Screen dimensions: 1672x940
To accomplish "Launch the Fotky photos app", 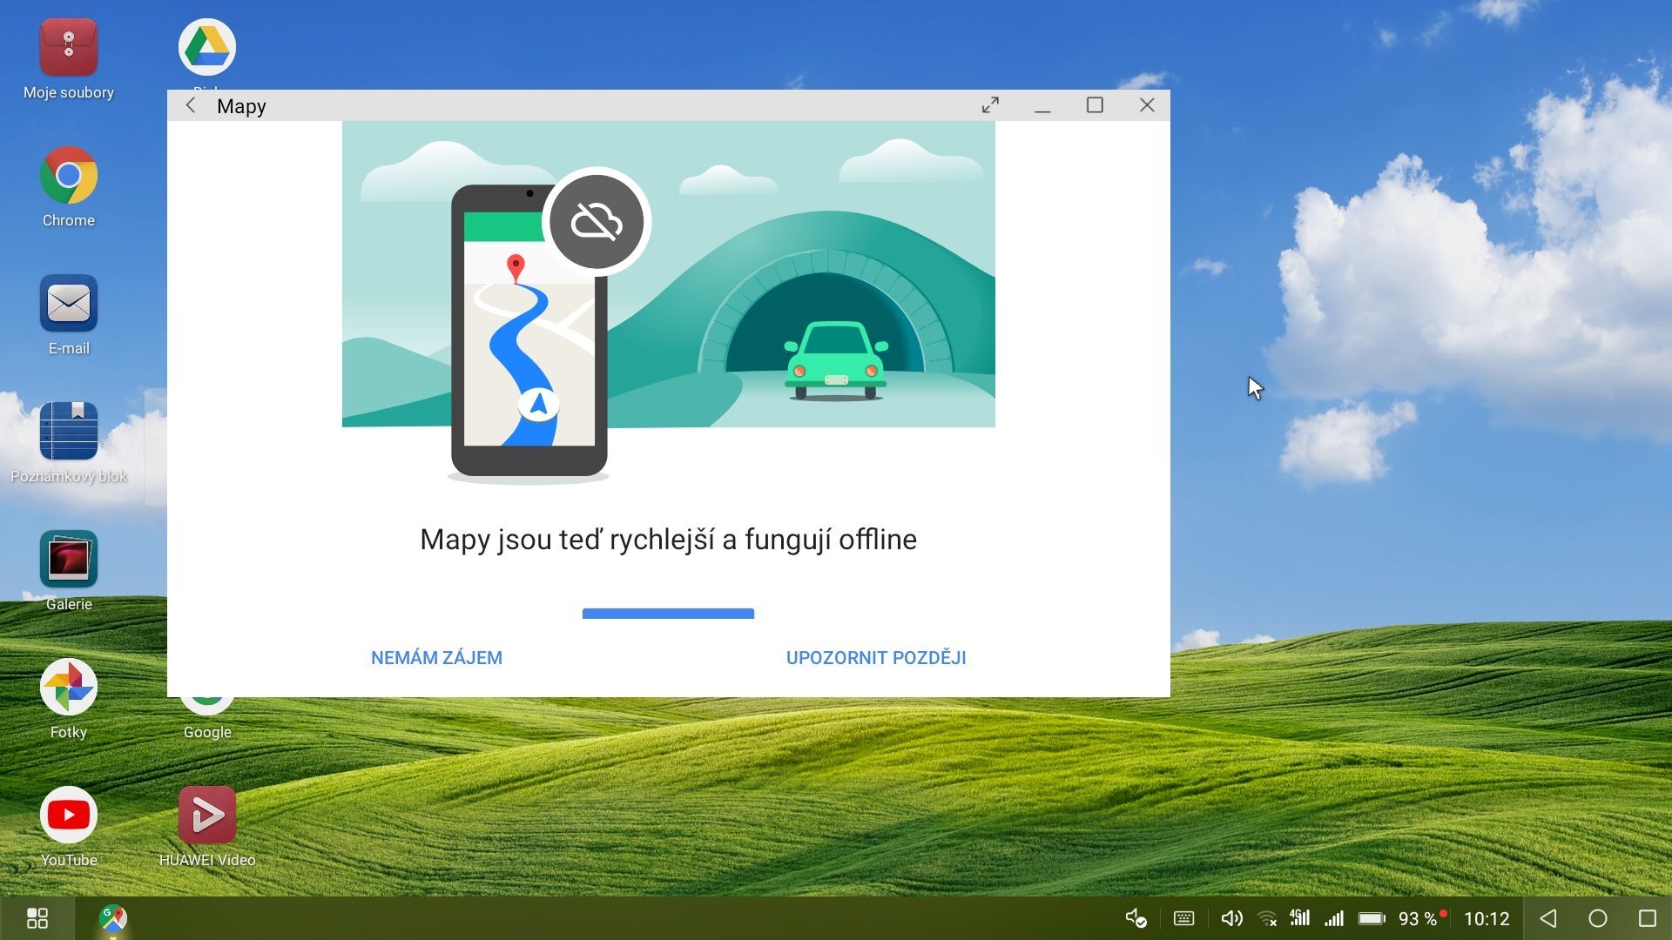I will click(x=68, y=688).
